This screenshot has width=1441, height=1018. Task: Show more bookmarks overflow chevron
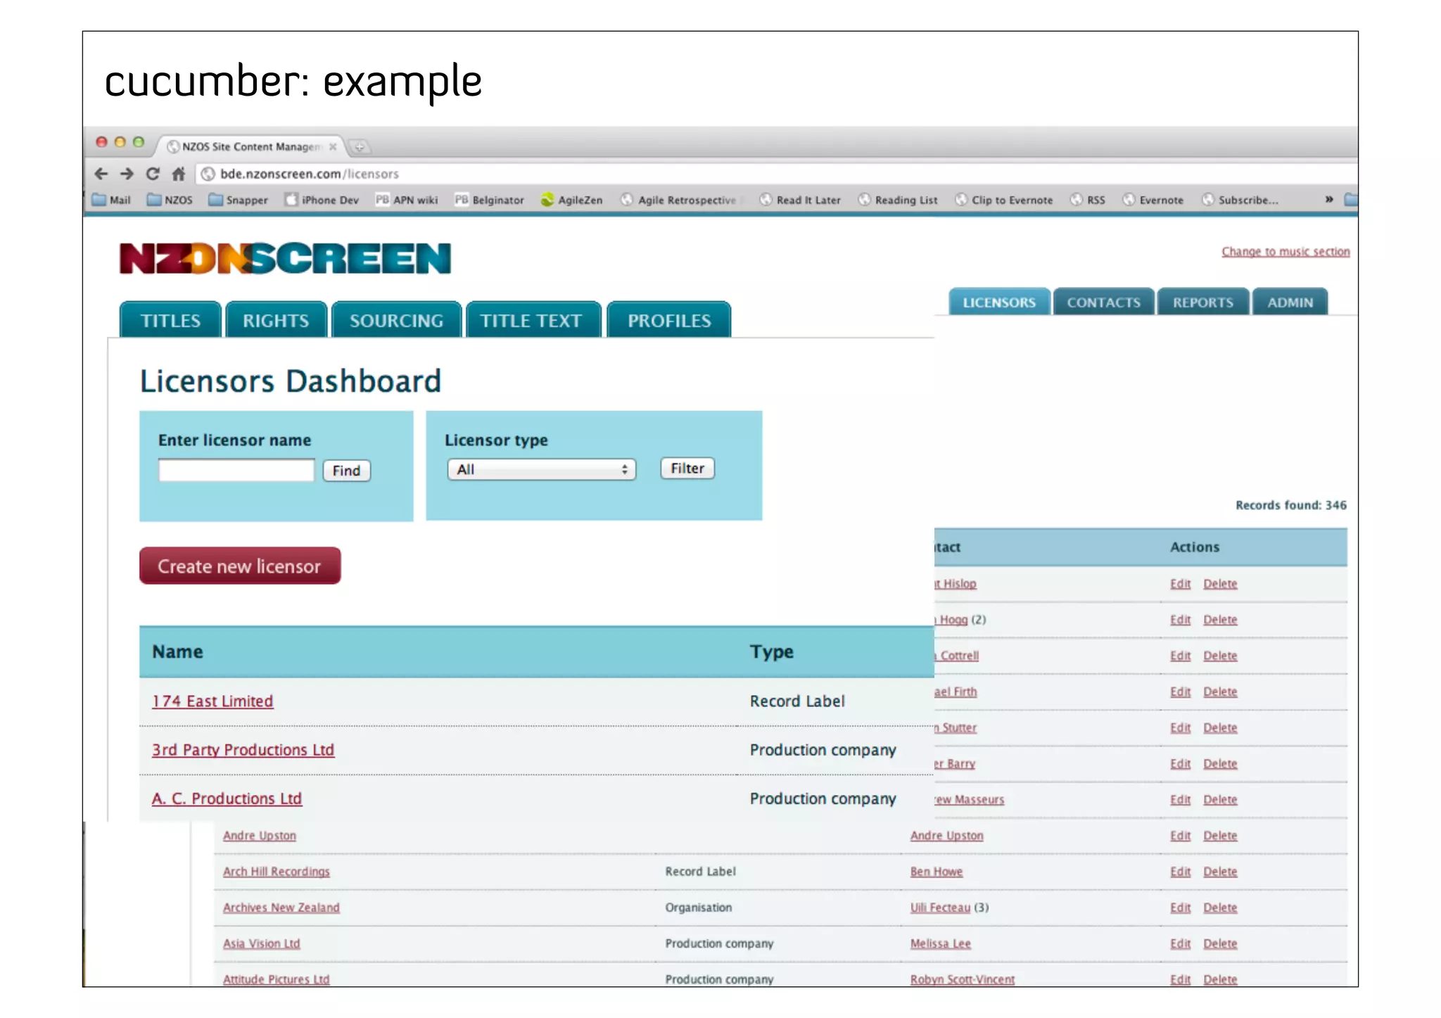point(1328,199)
